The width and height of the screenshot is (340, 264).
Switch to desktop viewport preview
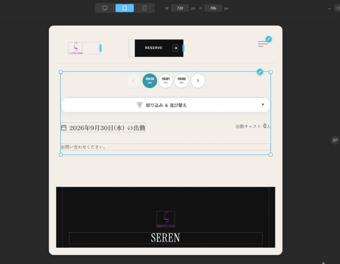[x=105, y=8]
